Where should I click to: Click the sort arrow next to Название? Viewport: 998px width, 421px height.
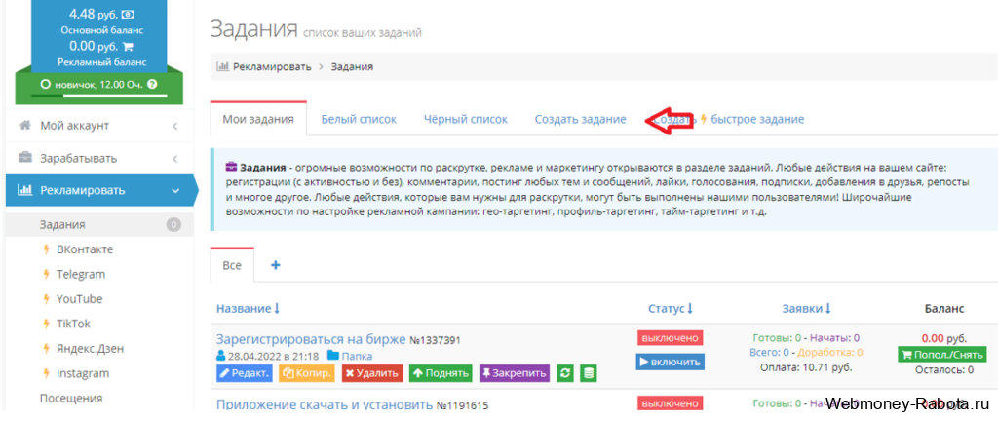(276, 308)
